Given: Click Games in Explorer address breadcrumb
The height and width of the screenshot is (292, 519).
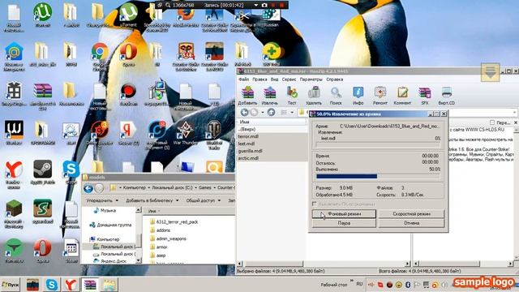Looking at the screenshot, I should [205, 187].
